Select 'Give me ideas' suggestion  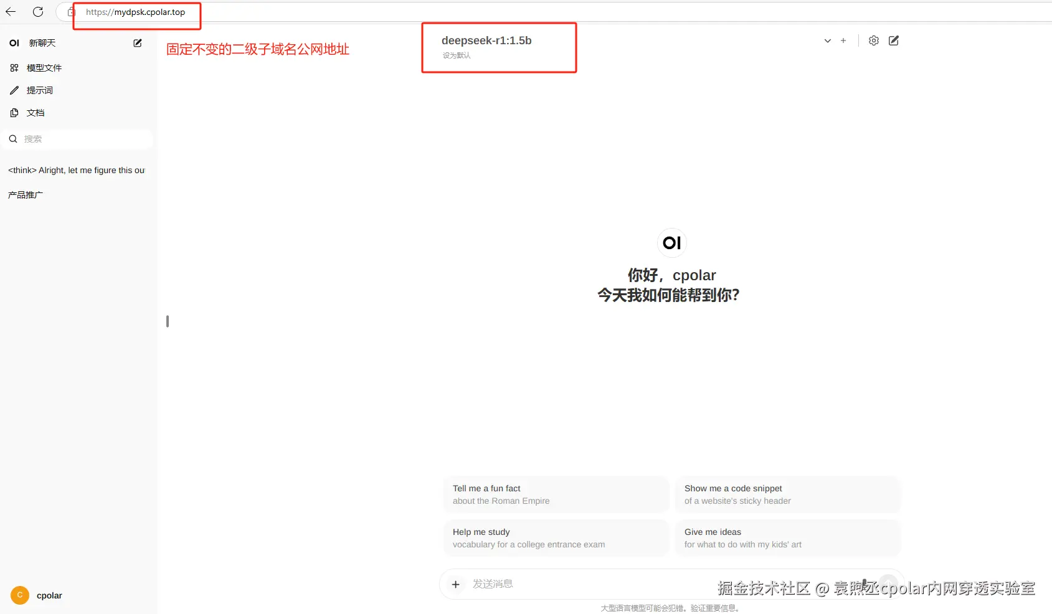click(x=788, y=538)
